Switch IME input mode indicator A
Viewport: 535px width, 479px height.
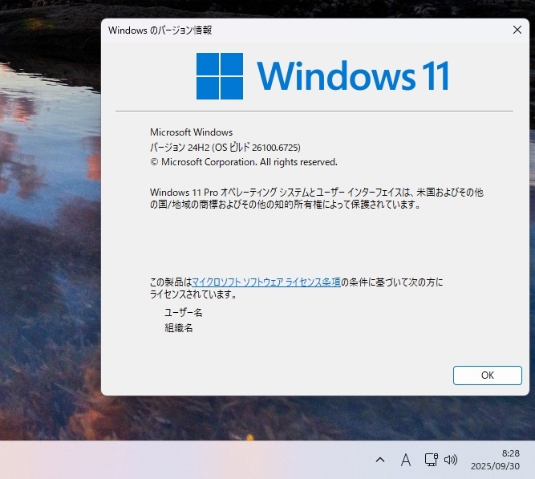(406, 460)
